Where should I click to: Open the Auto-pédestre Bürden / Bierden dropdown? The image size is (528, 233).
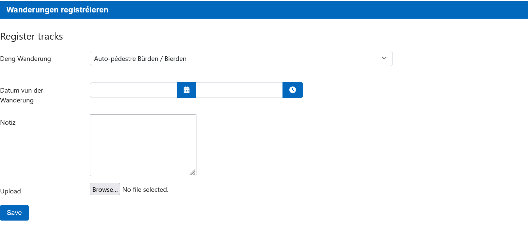(241, 59)
